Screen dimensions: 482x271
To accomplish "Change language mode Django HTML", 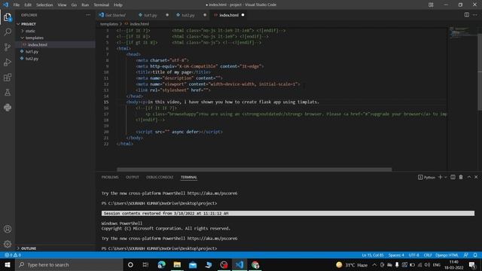I will (447, 255).
